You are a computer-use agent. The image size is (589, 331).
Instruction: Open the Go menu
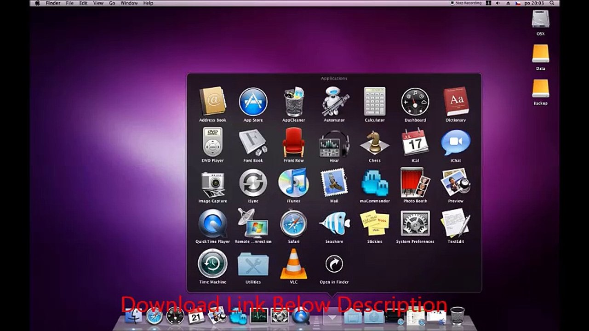click(x=112, y=3)
